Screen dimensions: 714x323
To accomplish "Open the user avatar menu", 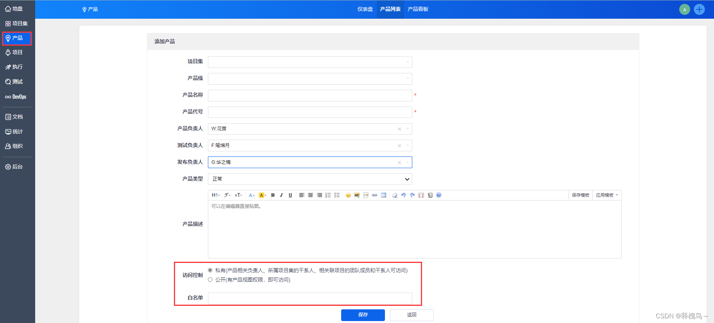I will tap(685, 9).
